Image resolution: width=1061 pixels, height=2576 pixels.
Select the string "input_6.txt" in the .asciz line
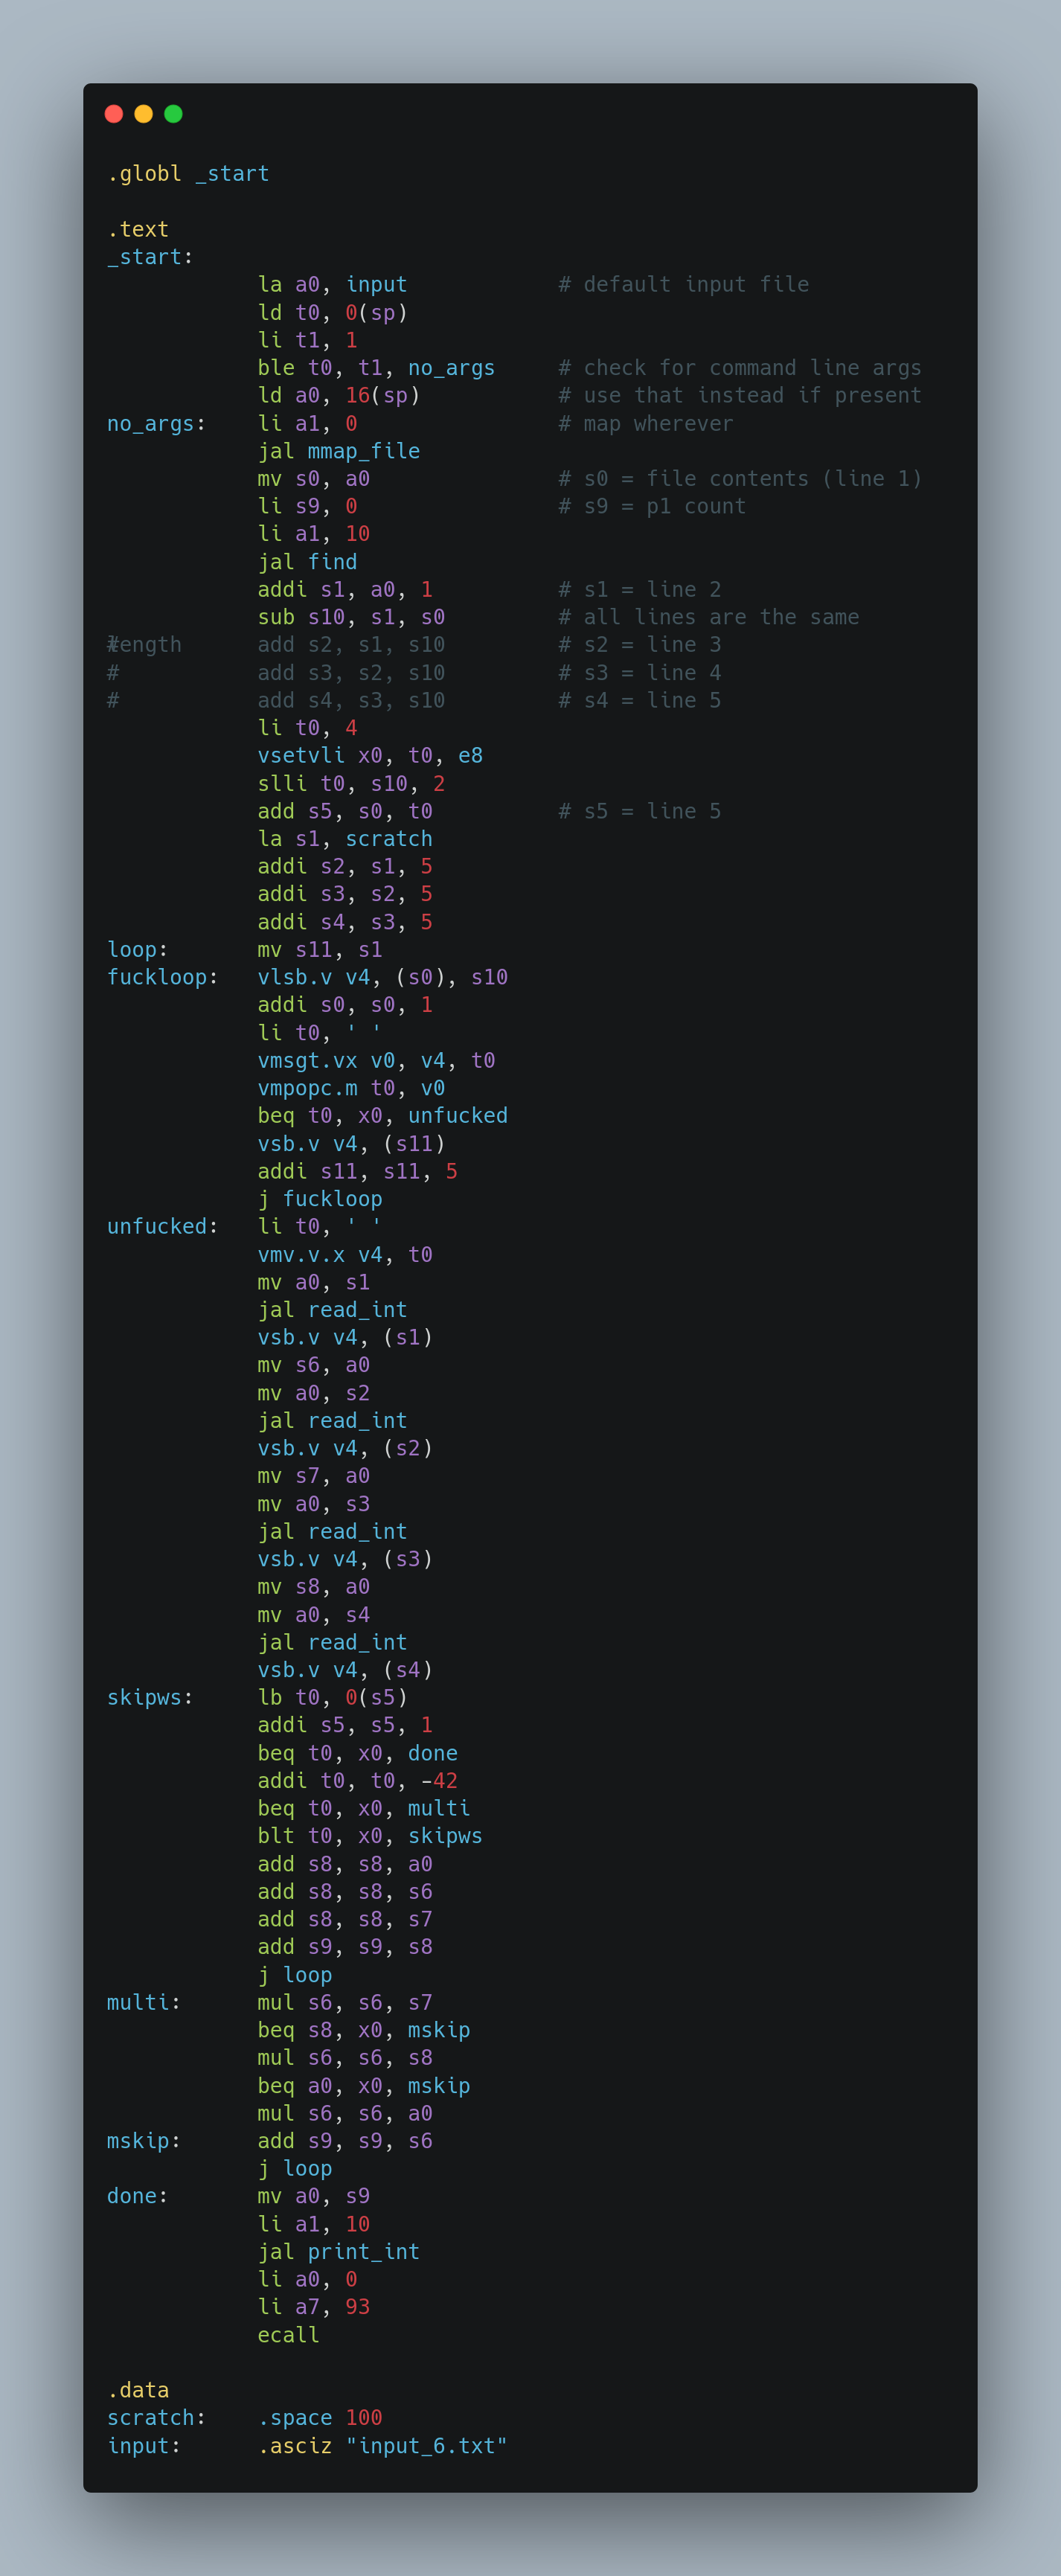coord(427,2445)
